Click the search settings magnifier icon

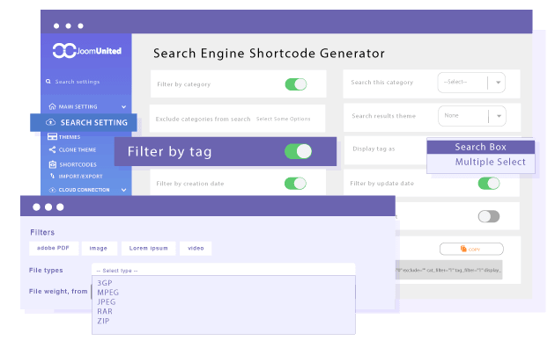coord(48,82)
